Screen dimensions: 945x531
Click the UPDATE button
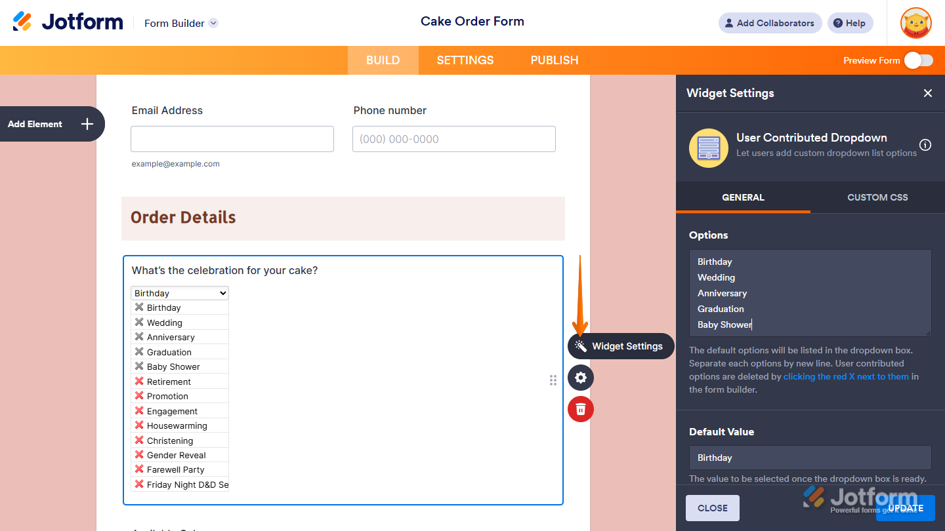[x=906, y=507]
